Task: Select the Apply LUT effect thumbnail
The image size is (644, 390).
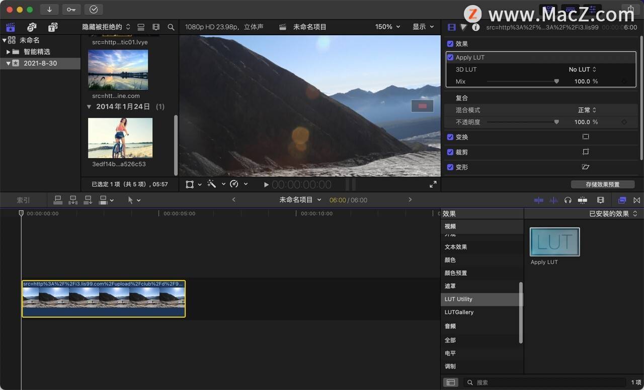Action: (554, 242)
